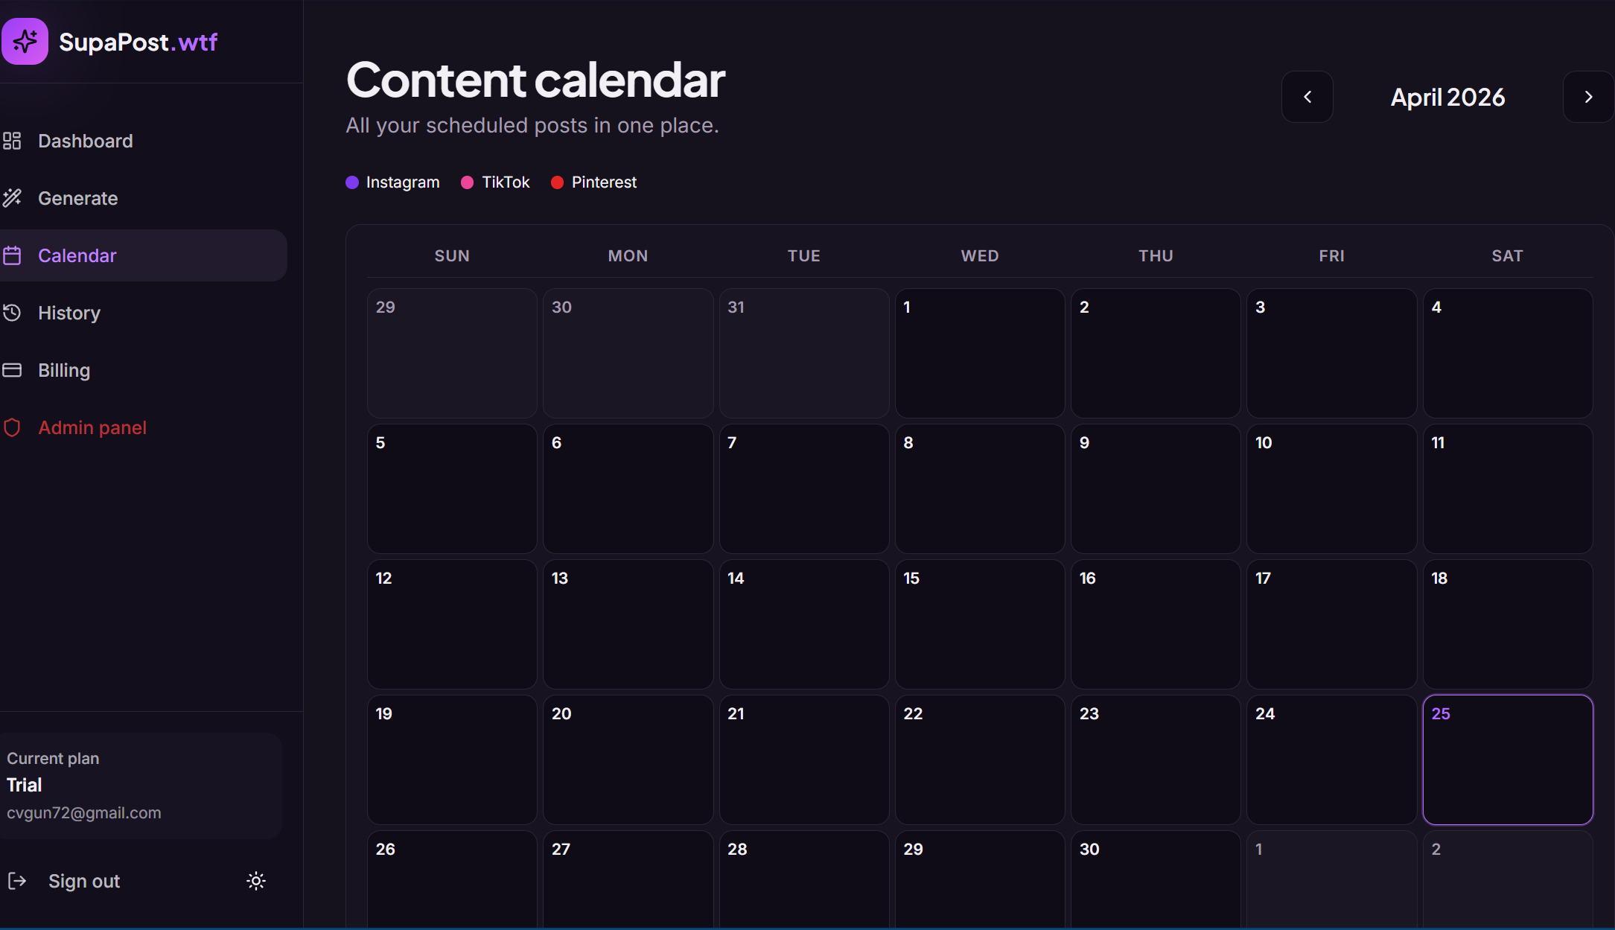Click the Pinterest legend label
The height and width of the screenshot is (930, 1615).
point(604,182)
